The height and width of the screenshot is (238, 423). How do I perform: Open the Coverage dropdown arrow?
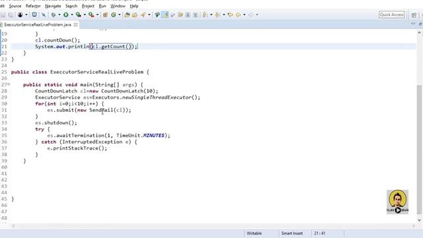click(x=85, y=15)
